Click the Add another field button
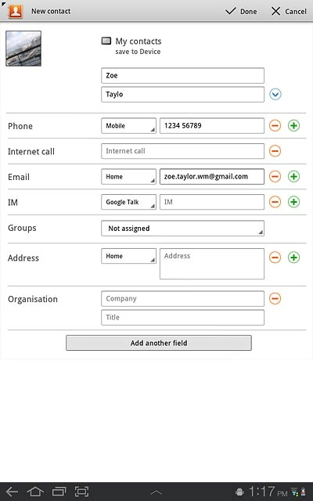The image size is (313, 501). tap(159, 343)
